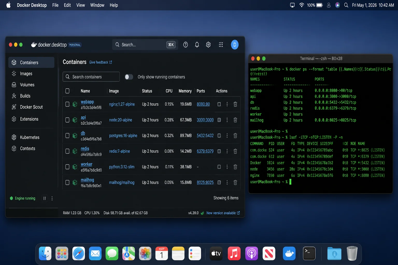The image size is (398, 265).
Task: Open the apps grid icon in Docker header
Action: (x=221, y=45)
